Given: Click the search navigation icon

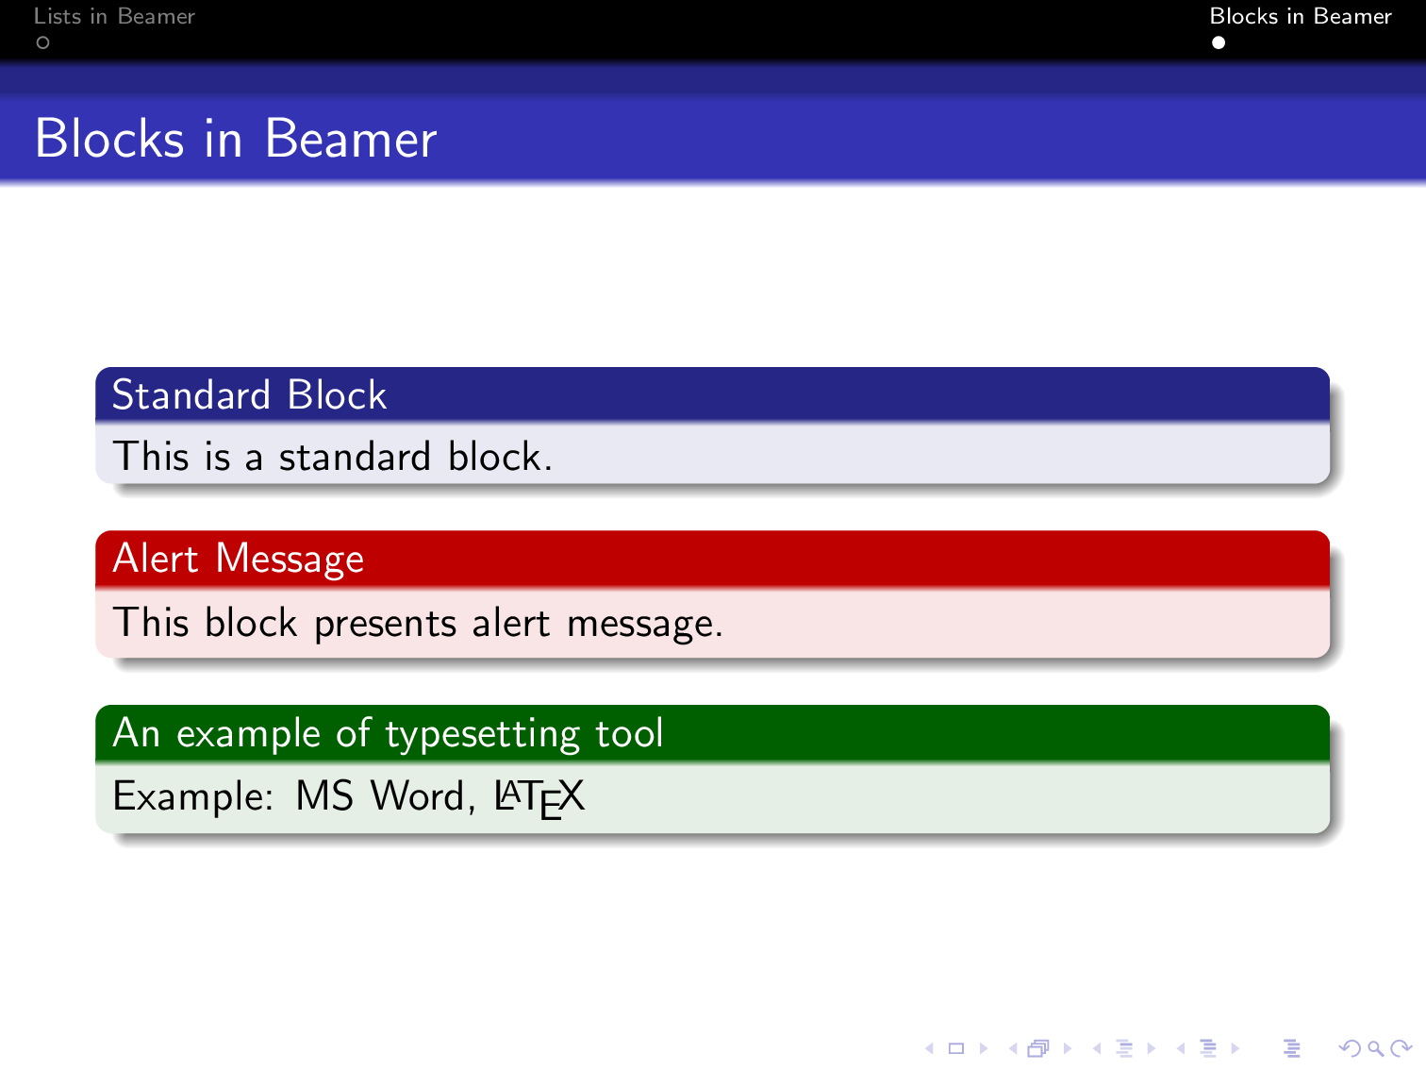Looking at the screenshot, I should pos(1375,1047).
